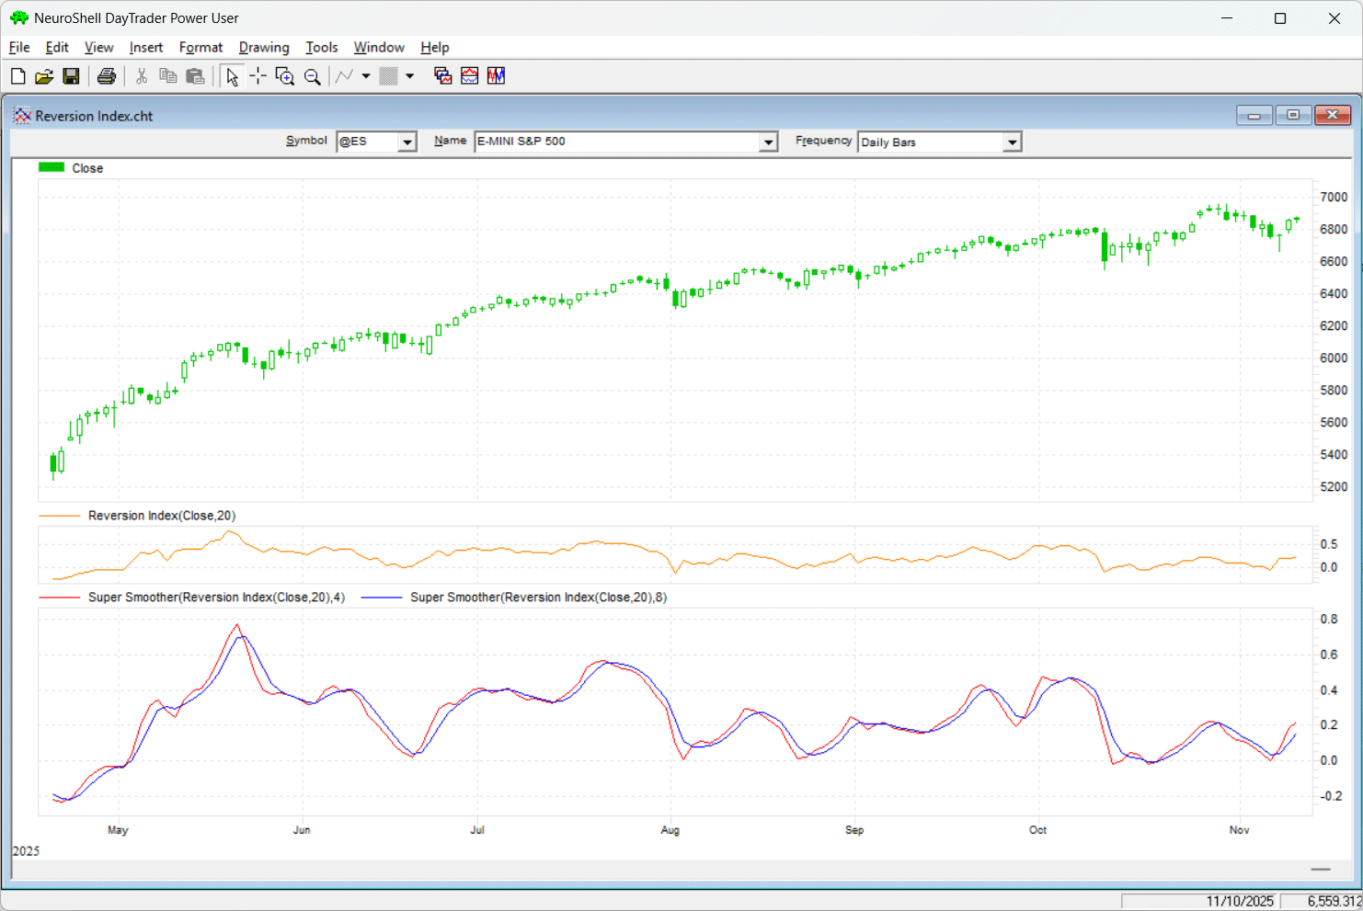
Task: Print the chart with the printer icon
Action: [107, 76]
